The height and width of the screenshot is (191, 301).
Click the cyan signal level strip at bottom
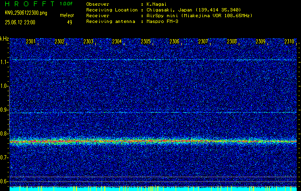153,189
